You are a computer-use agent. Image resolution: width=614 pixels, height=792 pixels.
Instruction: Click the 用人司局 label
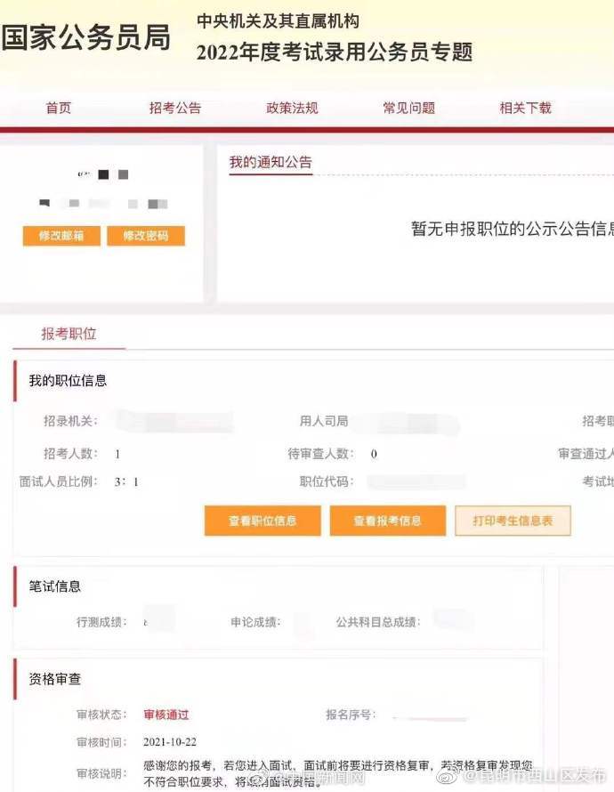click(x=324, y=421)
